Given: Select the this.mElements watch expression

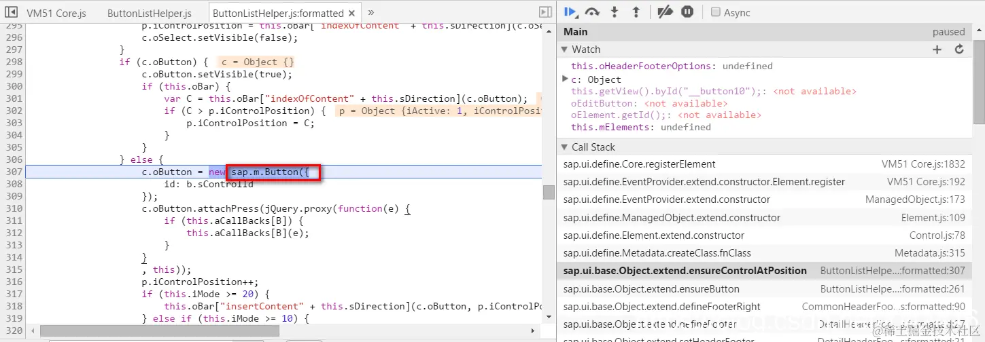Looking at the screenshot, I should (x=641, y=127).
